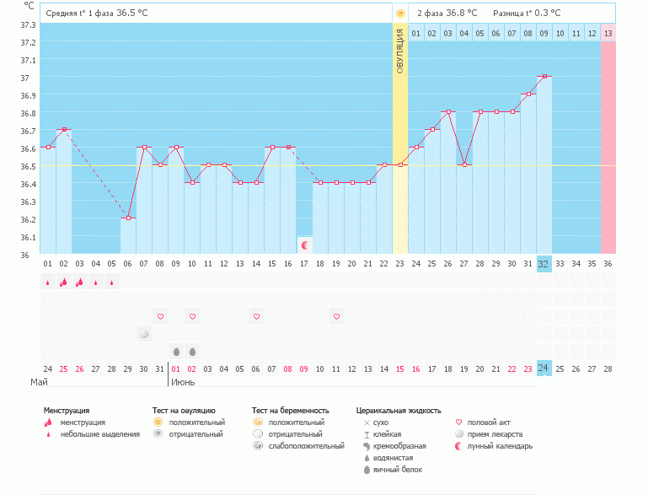648x495 pixels.
Task: Click the medication pill icon on May 30
Action: pyautogui.click(x=144, y=334)
